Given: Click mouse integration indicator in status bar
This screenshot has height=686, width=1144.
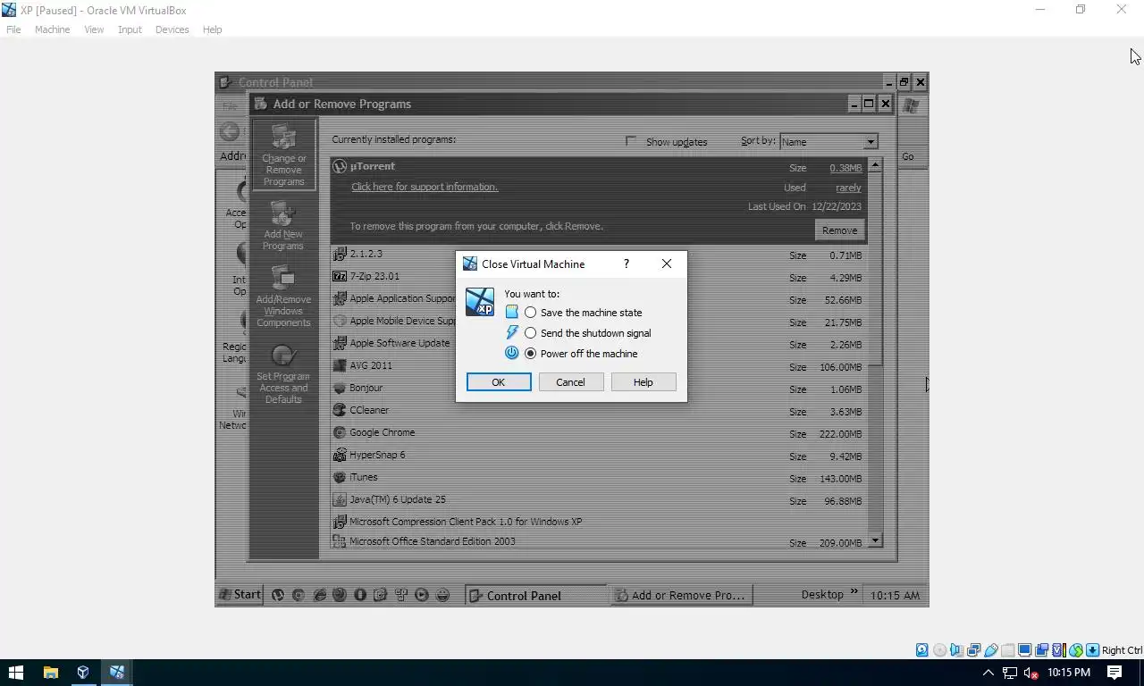Looking at the screenshot, I should pos(1076,650).
